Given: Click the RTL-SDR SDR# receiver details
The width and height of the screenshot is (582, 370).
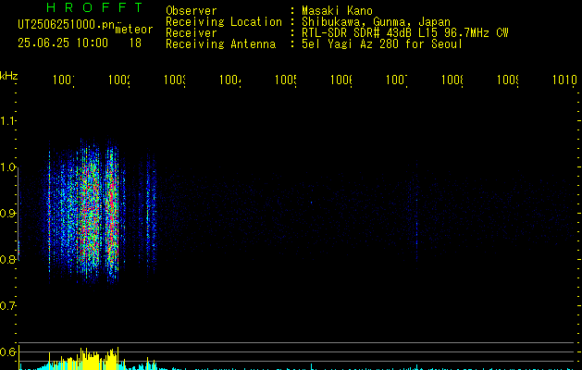Looking at the screenshot, I should (405, 33).
